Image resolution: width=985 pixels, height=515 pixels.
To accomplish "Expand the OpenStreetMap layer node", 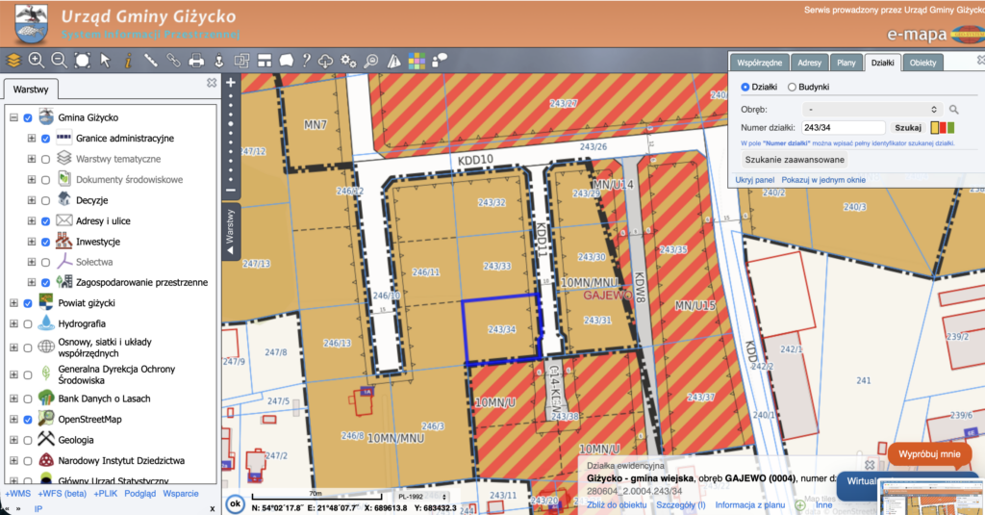I will point(13,420).
